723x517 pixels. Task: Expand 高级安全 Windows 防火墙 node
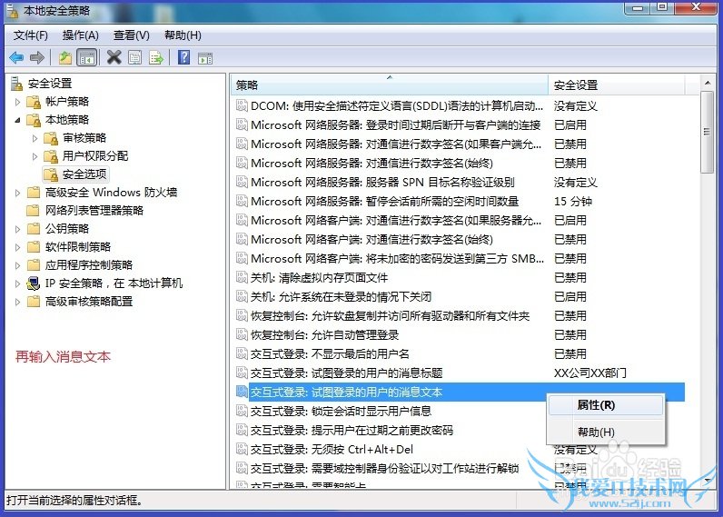point(17,193)
